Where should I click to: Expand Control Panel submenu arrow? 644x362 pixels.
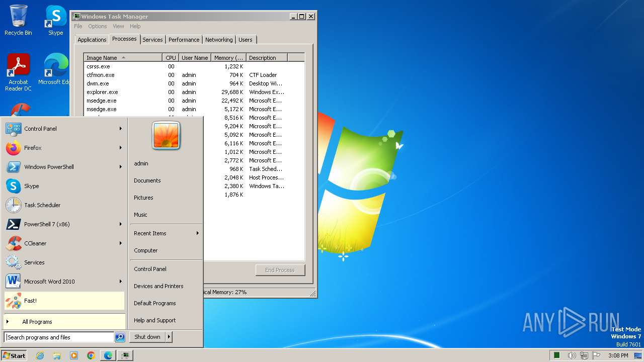point(121,129)
